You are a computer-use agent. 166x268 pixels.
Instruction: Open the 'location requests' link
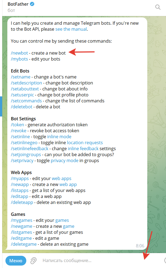pos(85,143)
